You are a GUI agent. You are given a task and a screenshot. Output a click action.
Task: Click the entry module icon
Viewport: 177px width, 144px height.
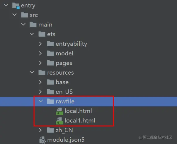[16, 6]
